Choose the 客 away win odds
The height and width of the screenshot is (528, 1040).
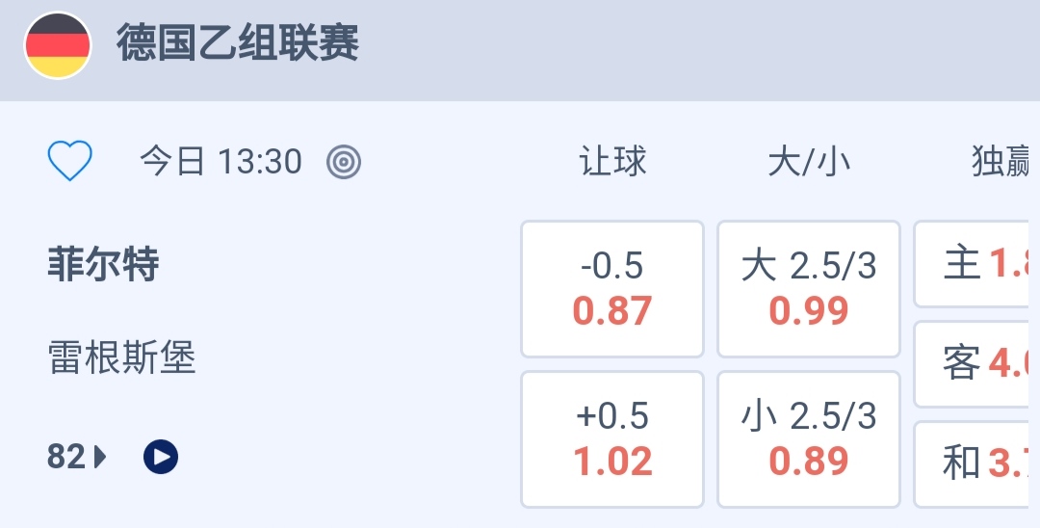pyautogui.click(x=977, y=364)
